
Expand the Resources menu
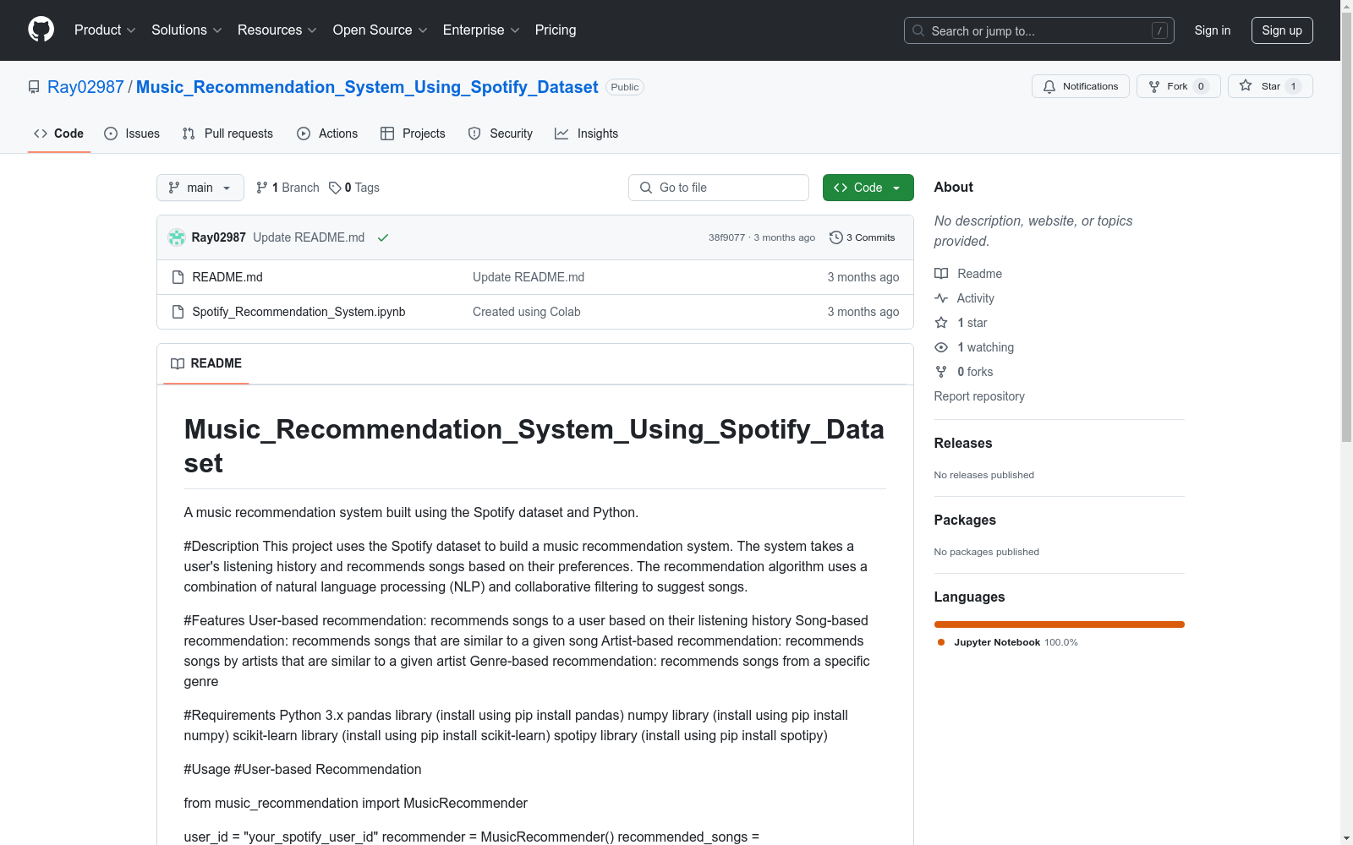pos(277,30)
